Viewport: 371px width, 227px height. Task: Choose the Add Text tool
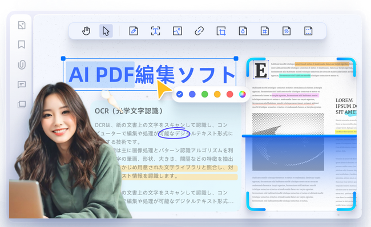tap(155, 31)
